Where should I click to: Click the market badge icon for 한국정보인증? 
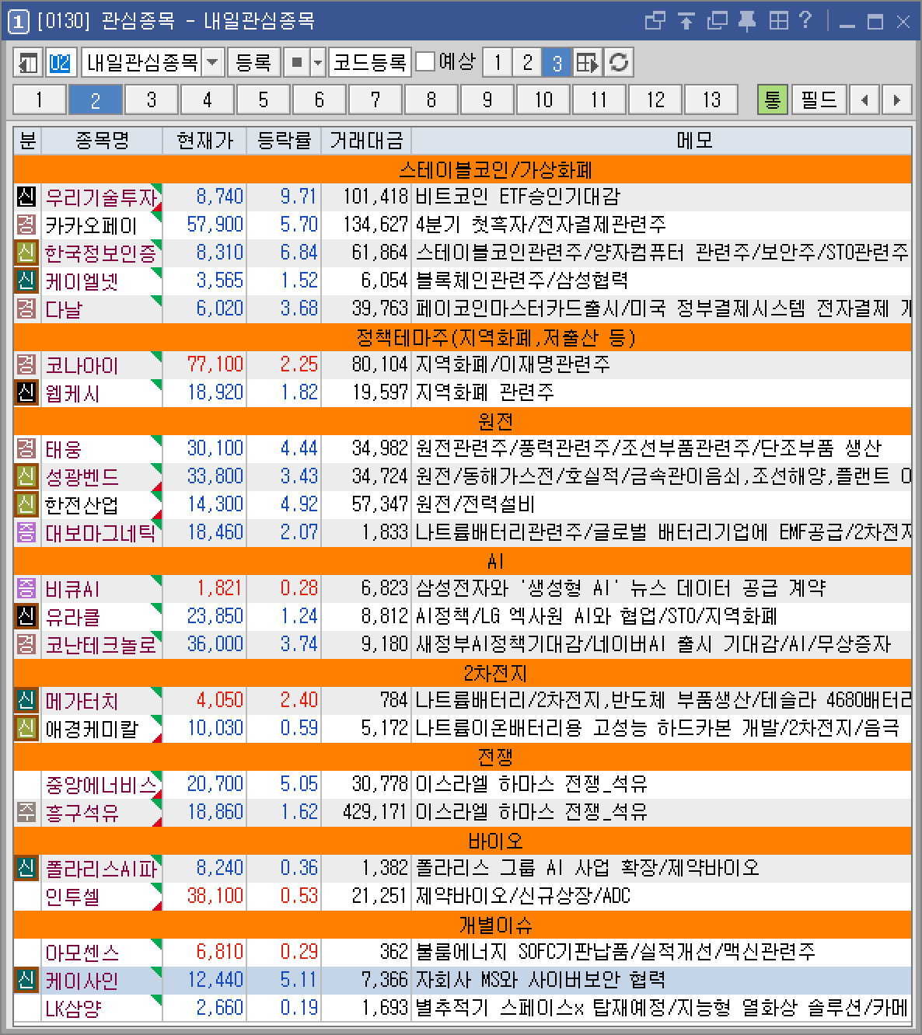(26, 253)
